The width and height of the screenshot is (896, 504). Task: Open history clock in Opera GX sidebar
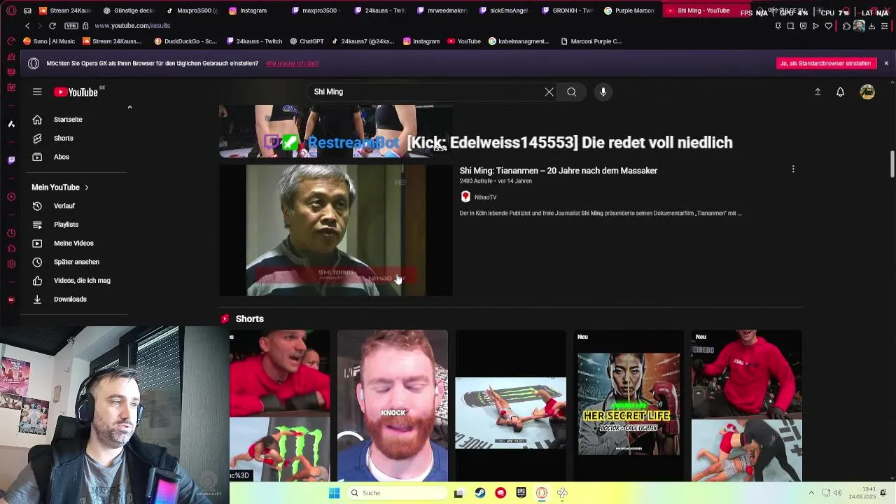pyautogui.click(x=11, y=233)
